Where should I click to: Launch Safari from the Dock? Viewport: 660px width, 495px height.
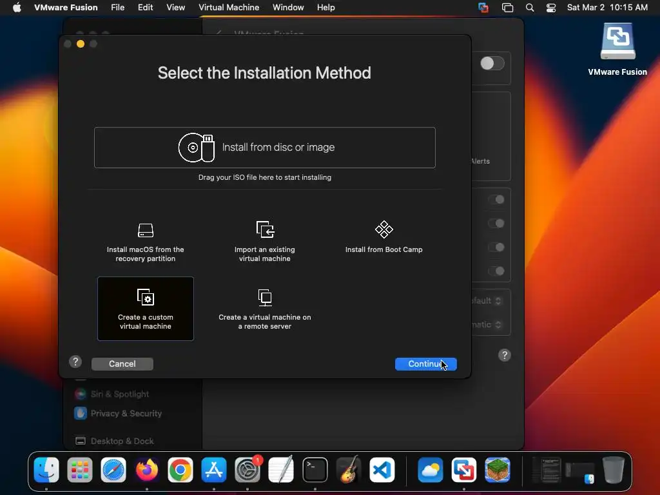point(113,470)
